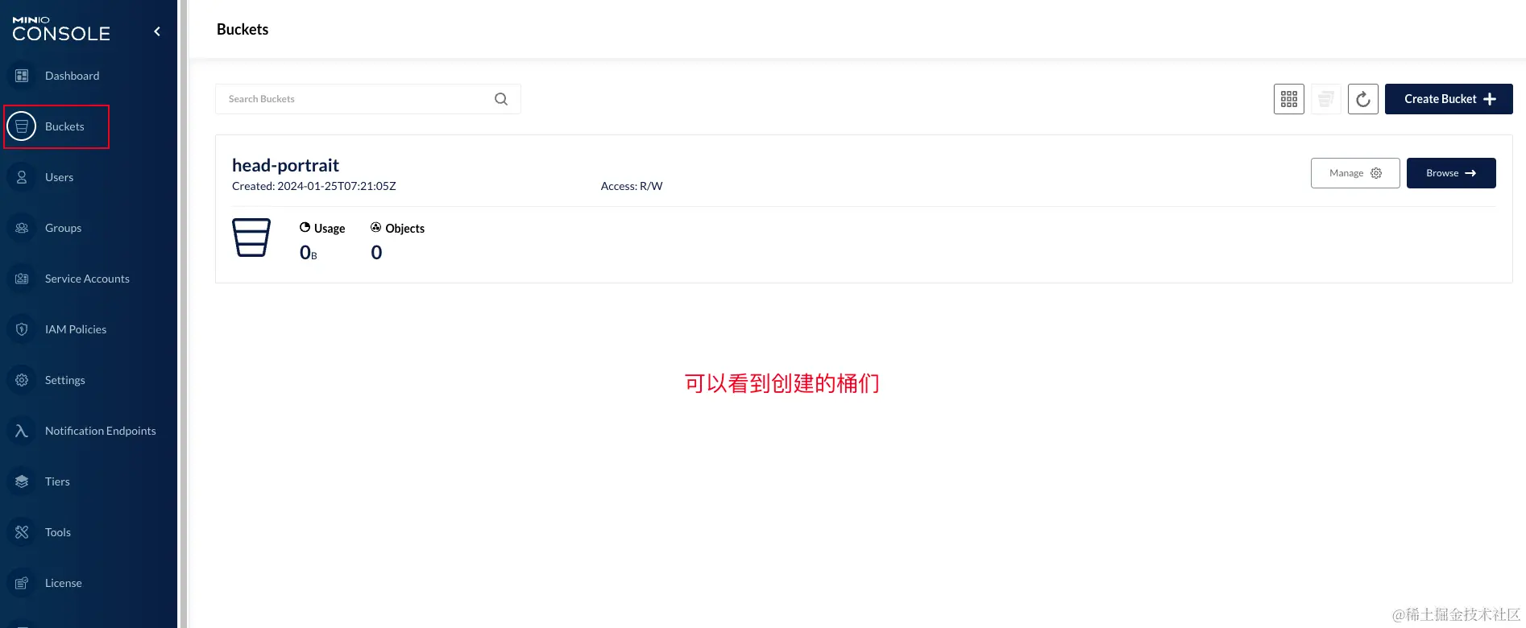Click the MinIO Console logo
Screen dimensions: 1526x628
[61, 30]
